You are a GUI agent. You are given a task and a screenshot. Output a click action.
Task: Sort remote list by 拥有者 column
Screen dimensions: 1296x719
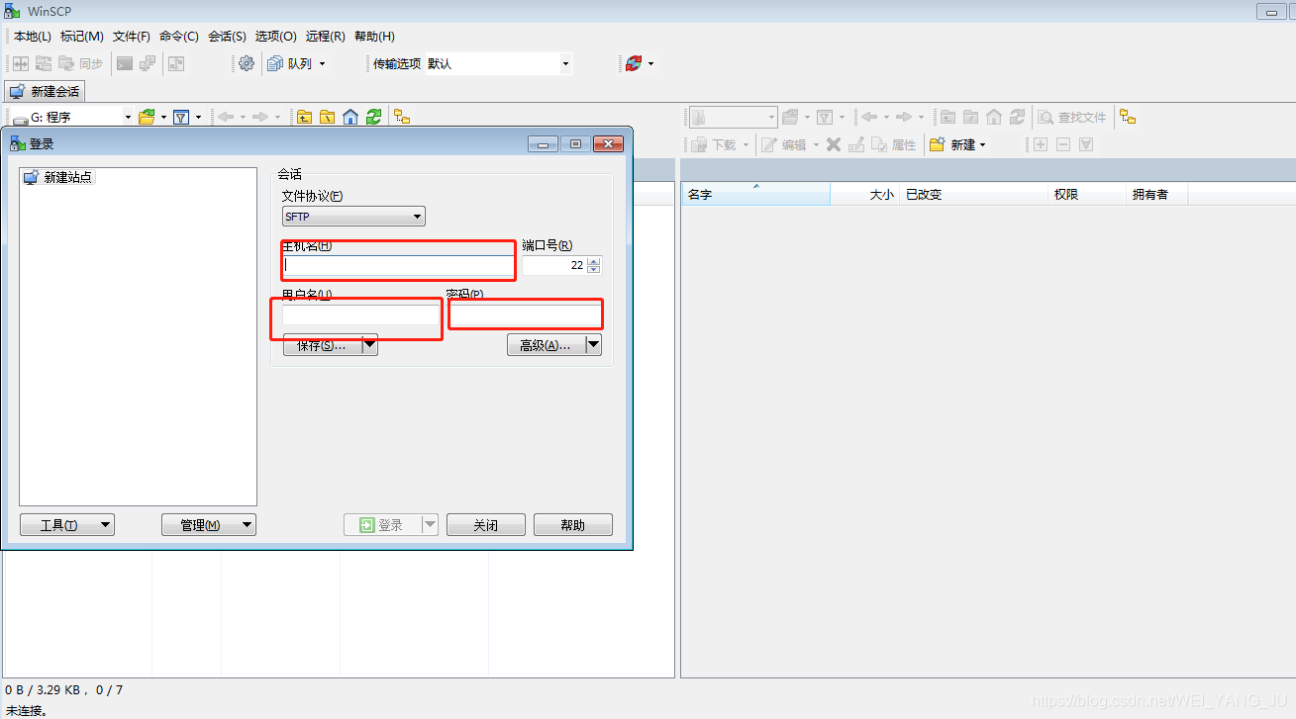tap(1157, 194)
